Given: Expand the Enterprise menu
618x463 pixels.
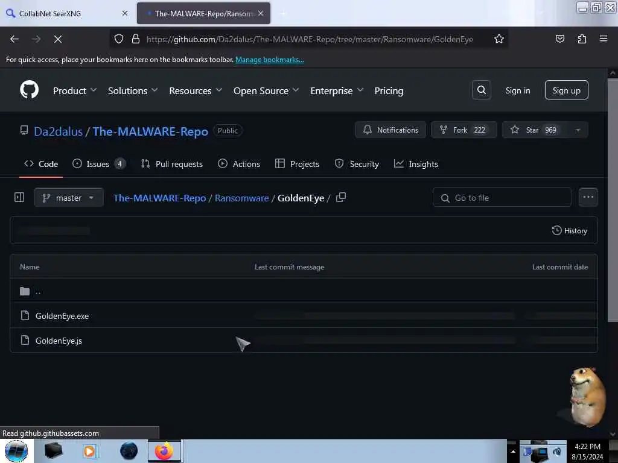Looking at the screenshot, I should click(x=337, y=90).
